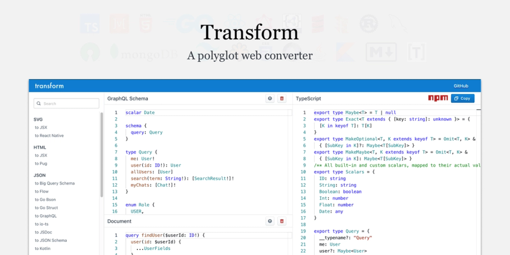
Task: Open the npm logo link
Action: pos(438,98)
